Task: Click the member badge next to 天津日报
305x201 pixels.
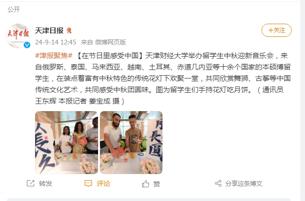Action: pos(69,30)
